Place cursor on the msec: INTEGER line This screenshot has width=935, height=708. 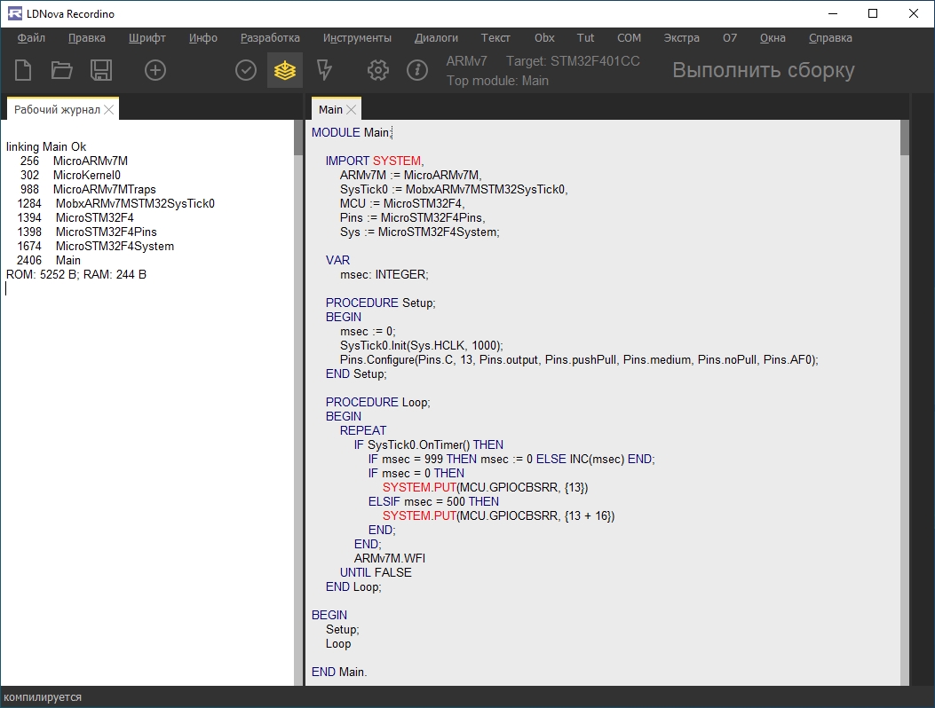(384, 275)
